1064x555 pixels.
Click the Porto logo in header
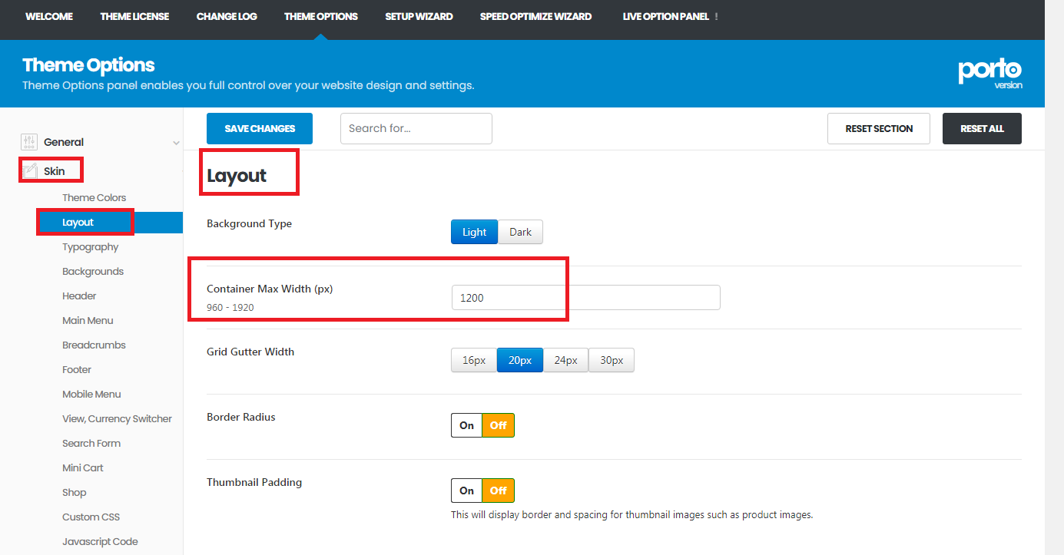click(990, 73)
